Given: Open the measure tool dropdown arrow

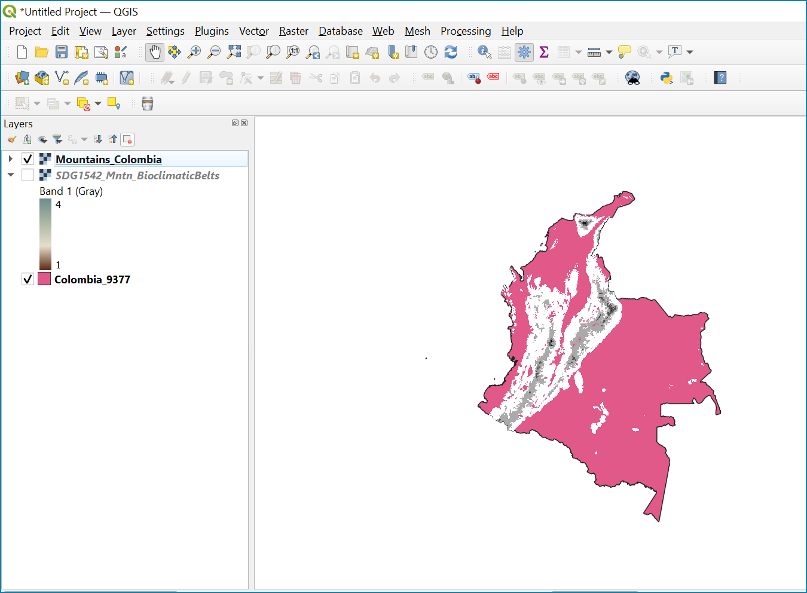Looking at the screenshot, I should 609,52.
